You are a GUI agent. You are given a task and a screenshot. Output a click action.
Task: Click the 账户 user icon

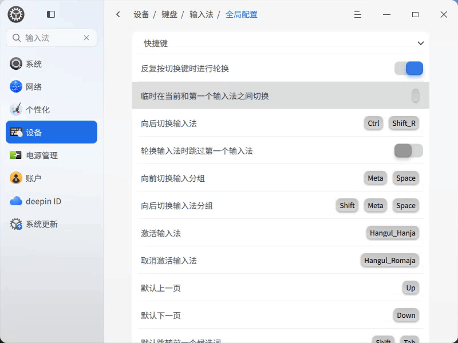[16, 178]
